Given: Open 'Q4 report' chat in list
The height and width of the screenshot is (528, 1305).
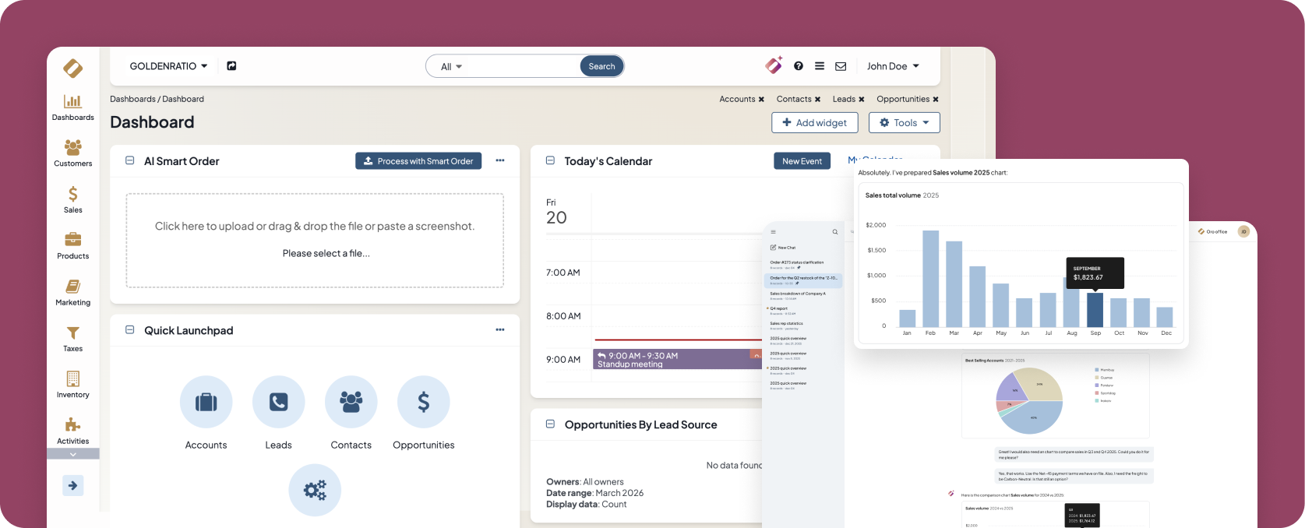Looking at the screenshot, I should pyautogui.click(x=802, y=311).
